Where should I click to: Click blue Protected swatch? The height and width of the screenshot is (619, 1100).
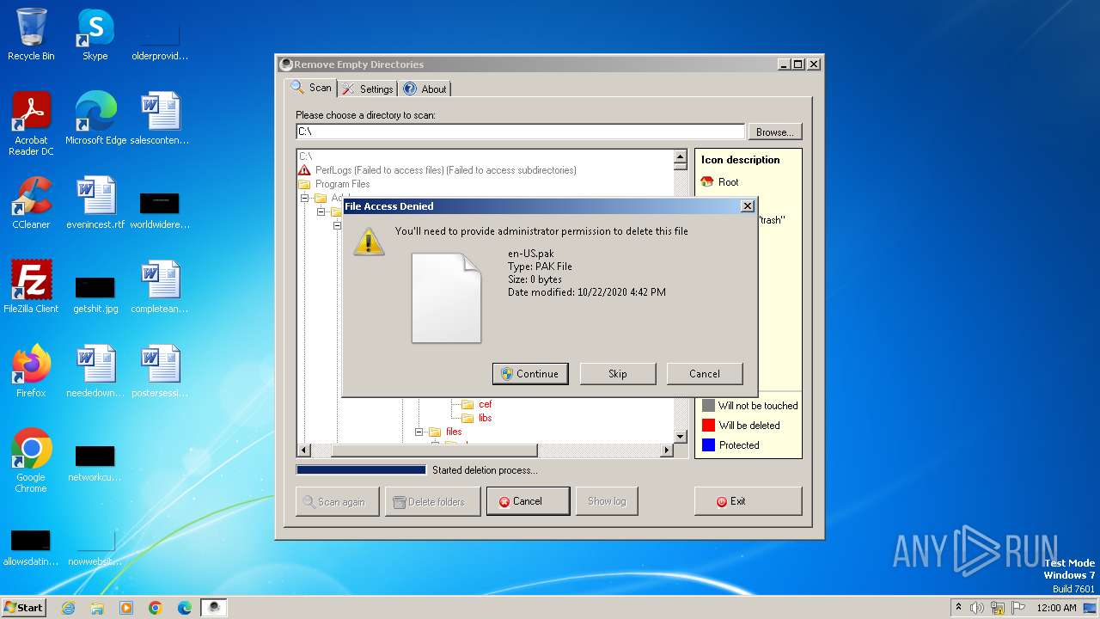(708, 444)
